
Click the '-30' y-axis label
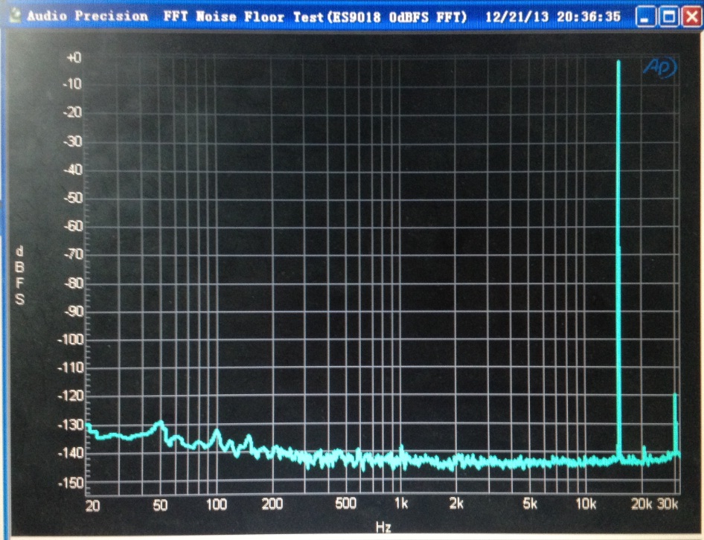coord(73,141)
